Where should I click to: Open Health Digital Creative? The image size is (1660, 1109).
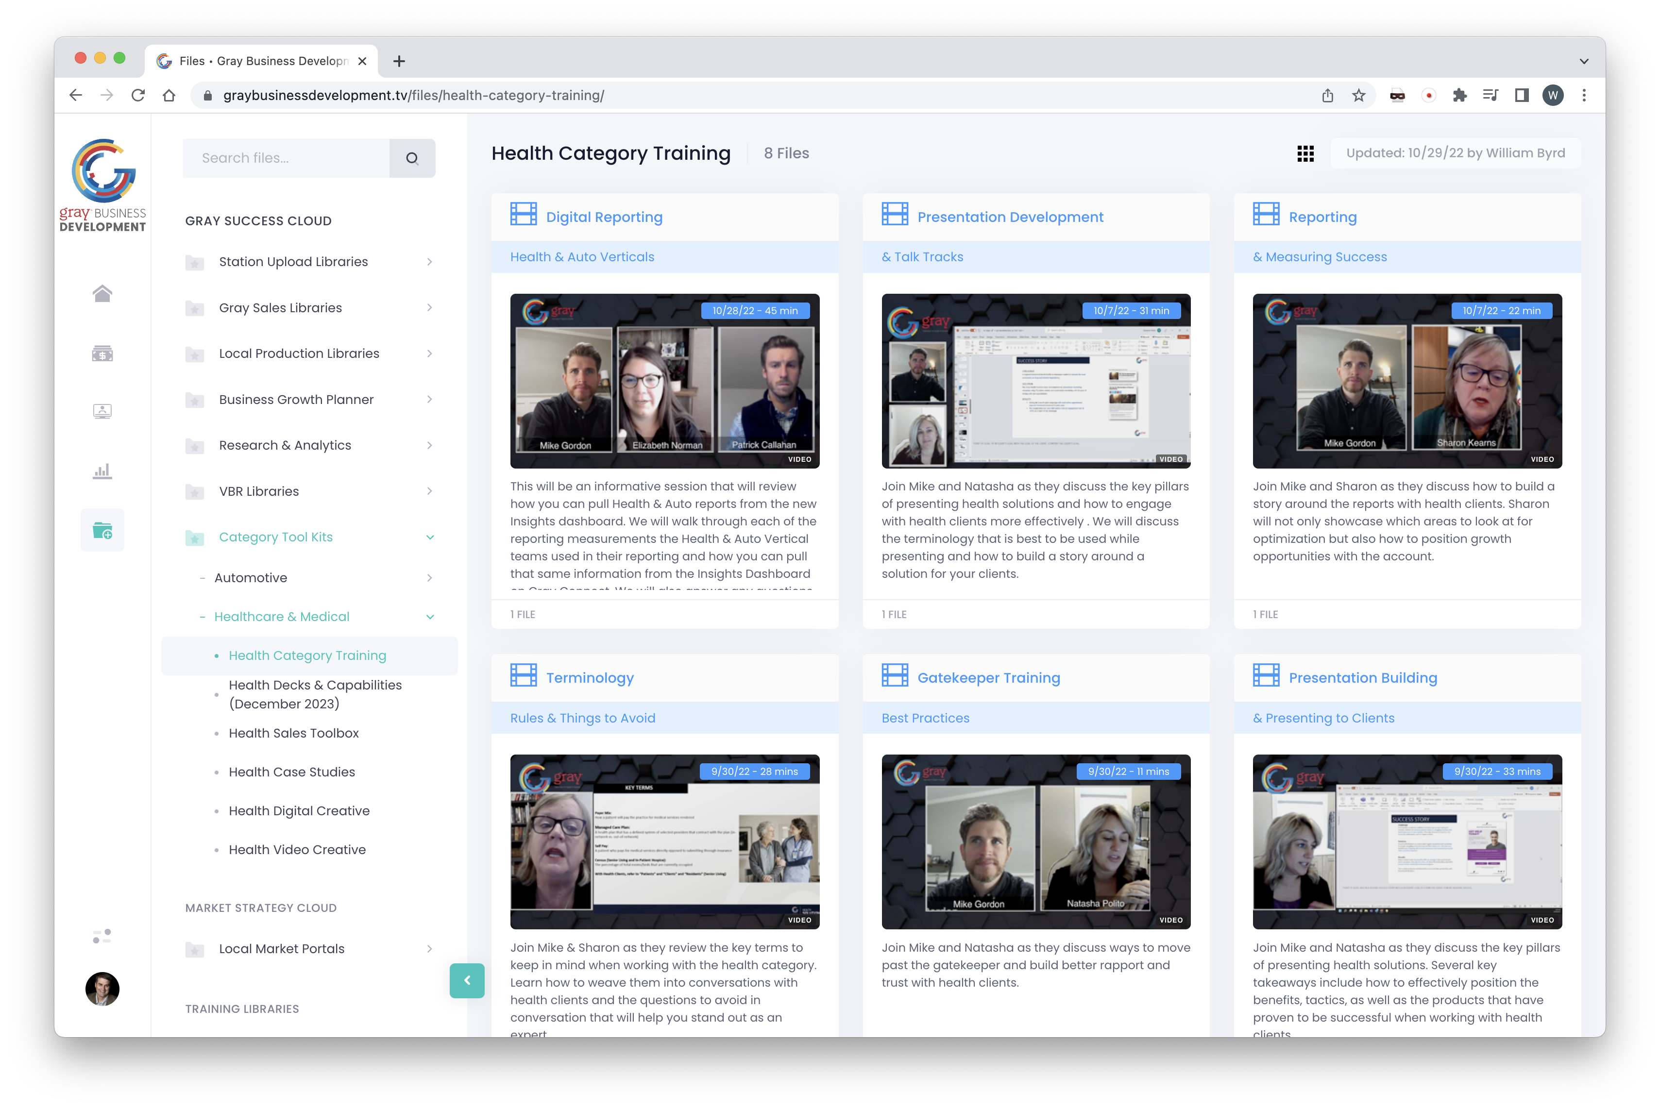click(299, 811)
